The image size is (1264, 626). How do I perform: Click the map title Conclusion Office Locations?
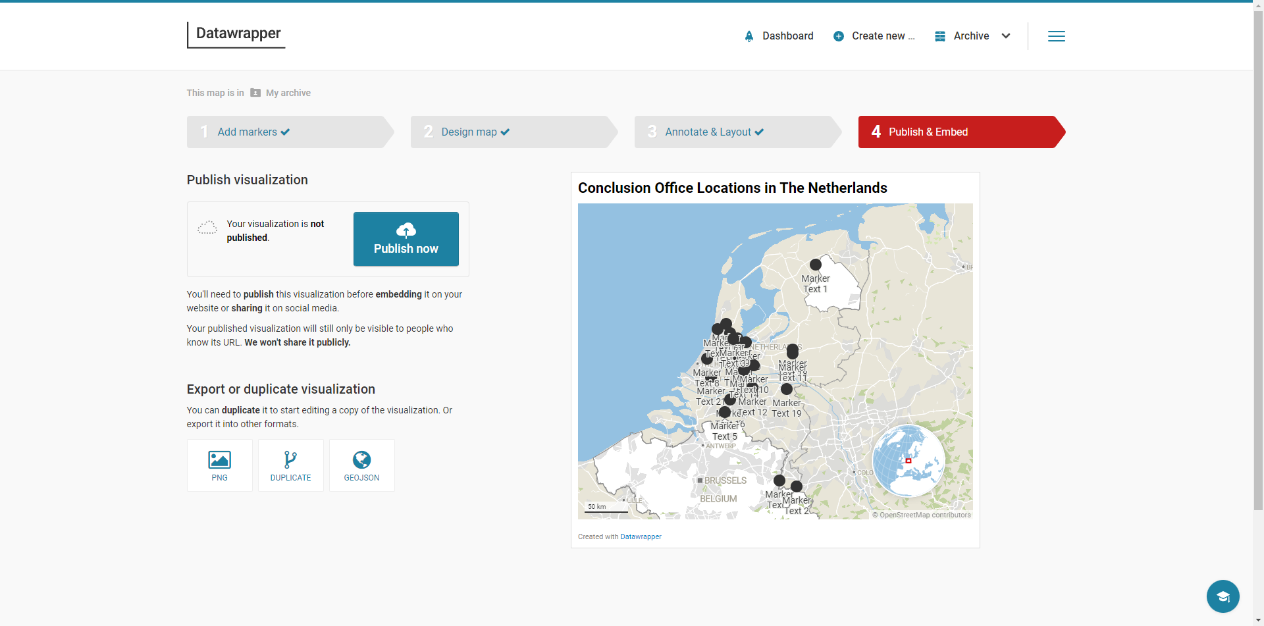733,188
